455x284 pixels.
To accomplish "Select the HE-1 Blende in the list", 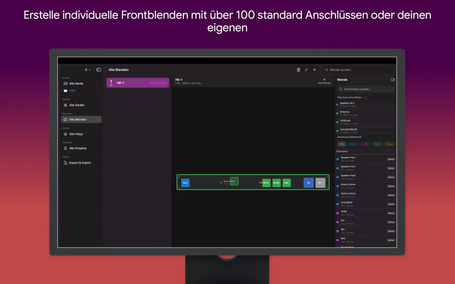I will tap(138, 82).
